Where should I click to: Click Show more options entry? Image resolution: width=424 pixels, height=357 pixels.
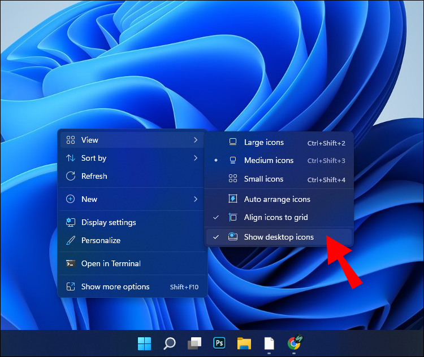115,287
